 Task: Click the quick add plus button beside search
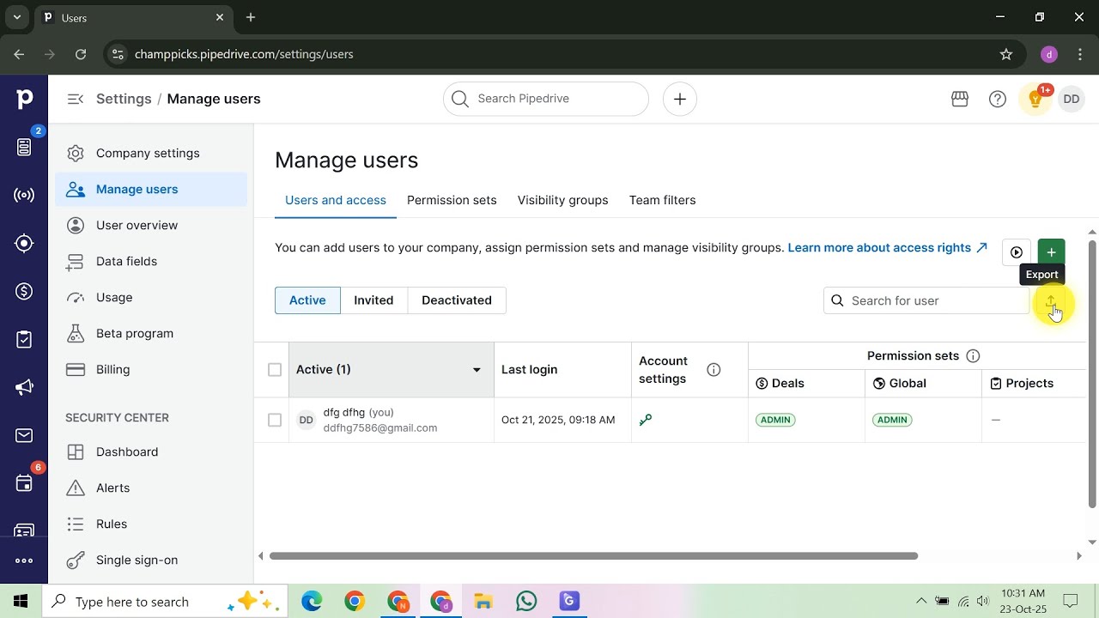(x=680, y=99)
